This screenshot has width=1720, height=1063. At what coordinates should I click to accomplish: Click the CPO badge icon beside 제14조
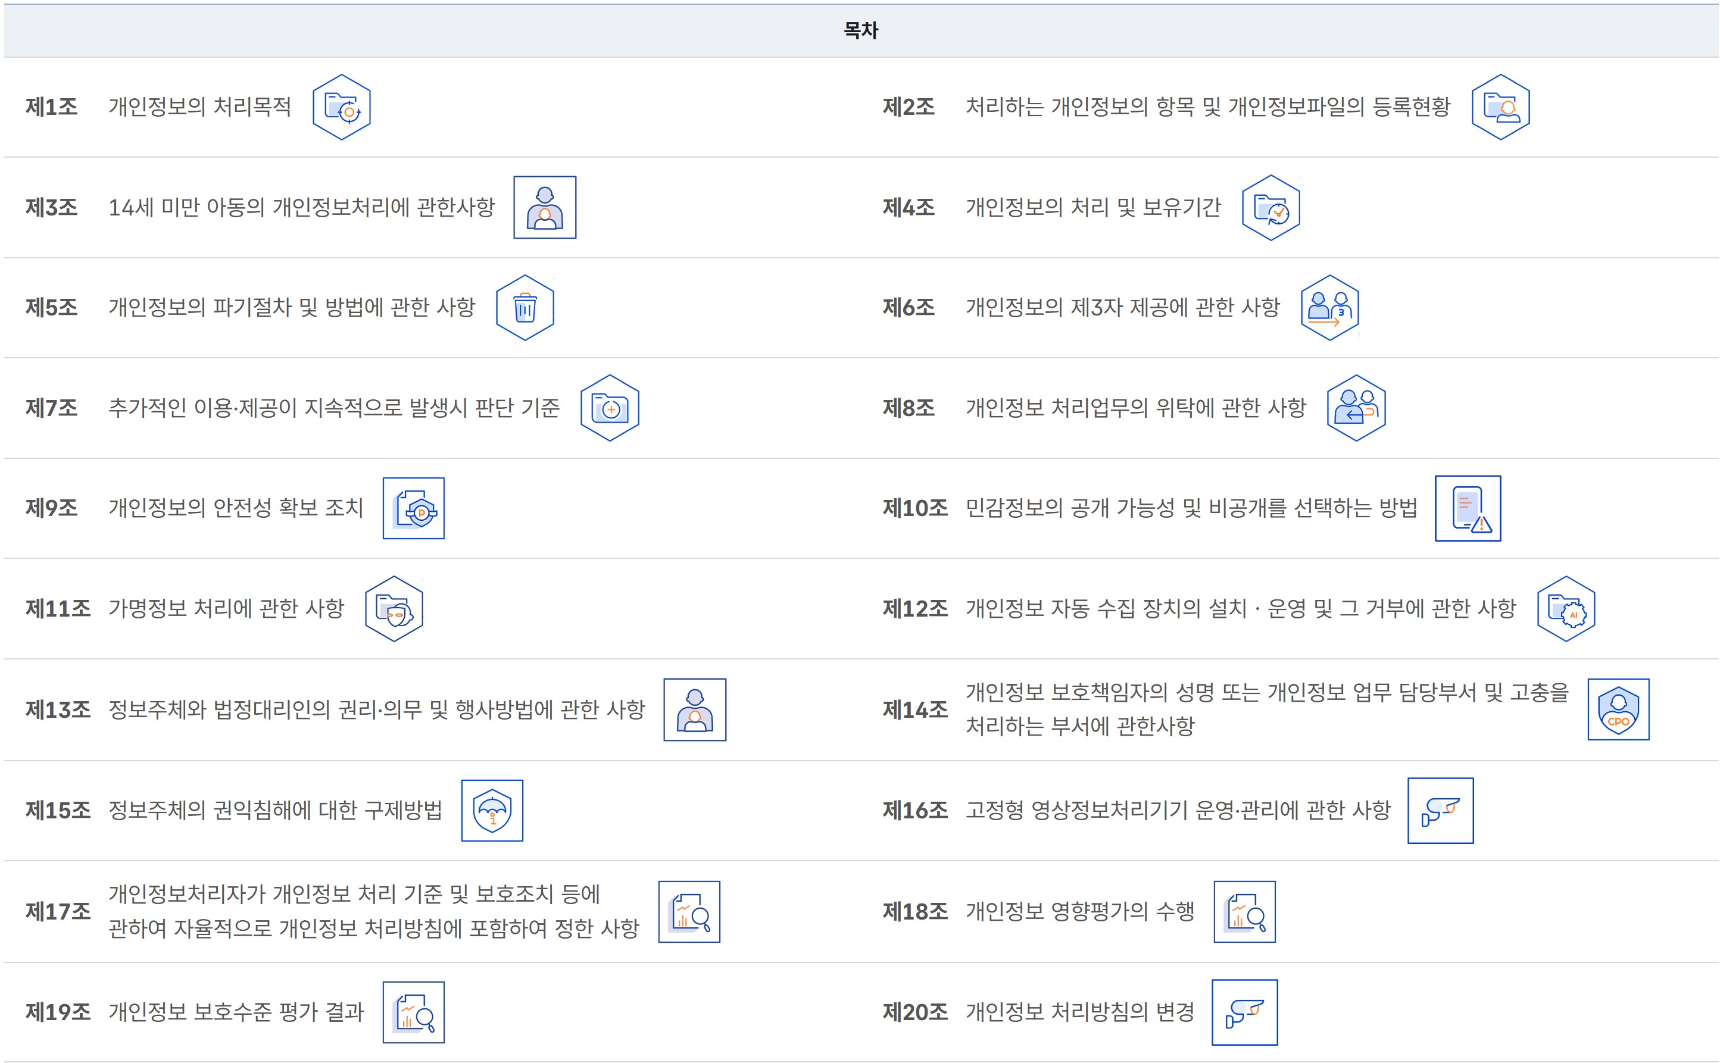1618,709
